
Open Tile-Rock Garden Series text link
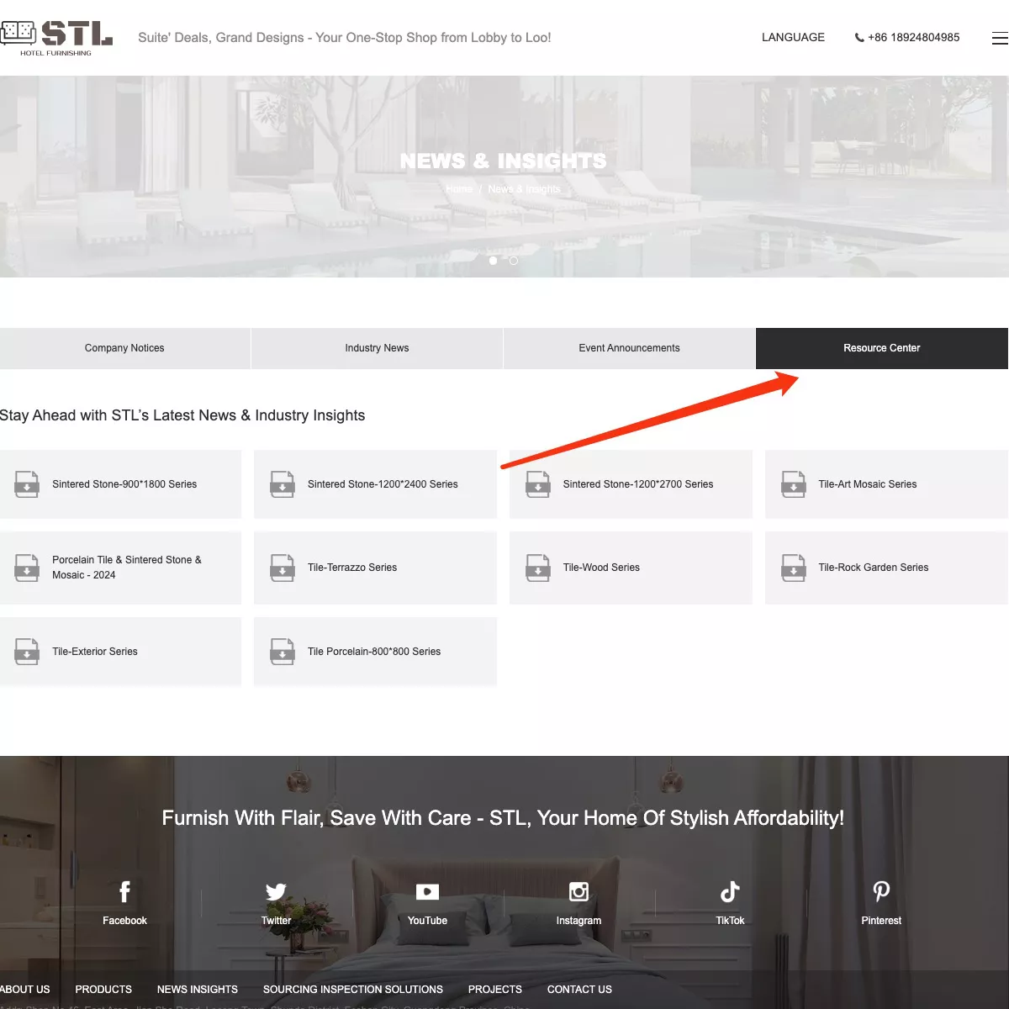point(874,568)
